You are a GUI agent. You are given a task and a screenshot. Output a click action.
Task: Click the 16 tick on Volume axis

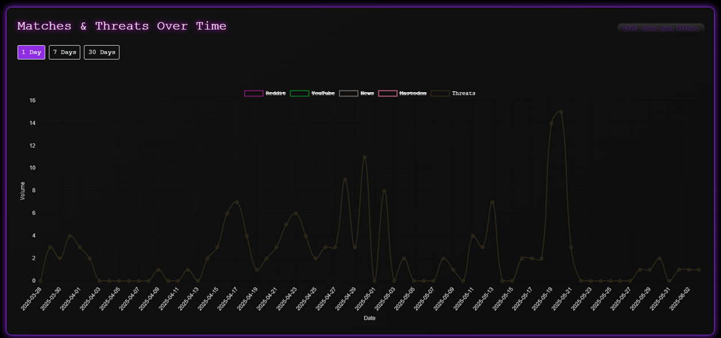(32, 100)
